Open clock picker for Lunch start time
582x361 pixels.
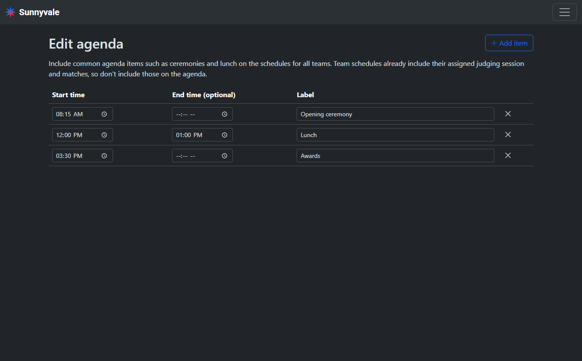(x=104, y=135)
